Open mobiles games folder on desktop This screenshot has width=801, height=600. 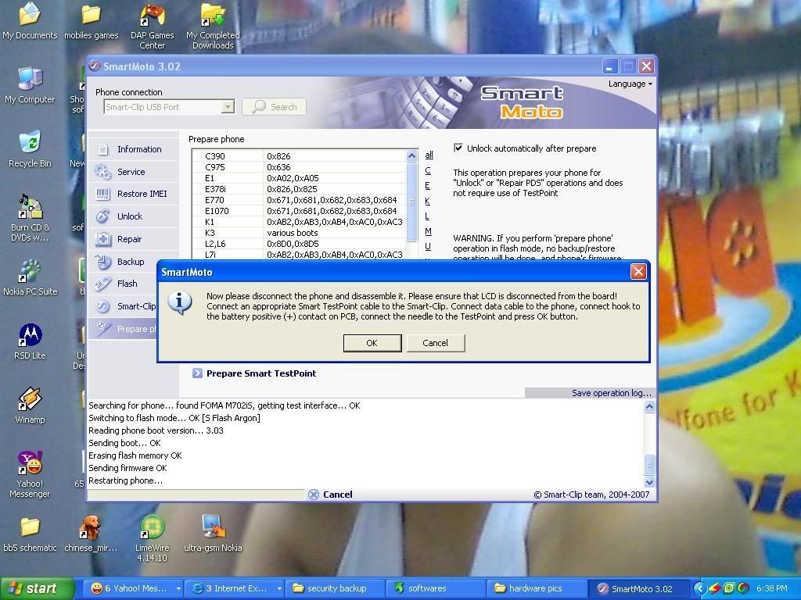pyautogui.click(x=91, y=21)
